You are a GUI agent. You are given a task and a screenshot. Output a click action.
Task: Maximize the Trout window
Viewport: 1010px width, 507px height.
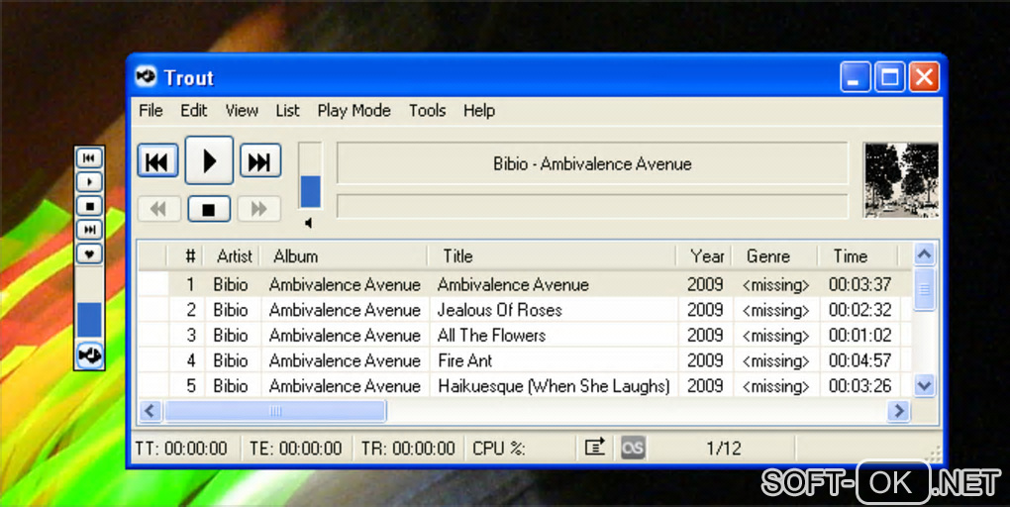pyautogui.click(x=889, y=77)
